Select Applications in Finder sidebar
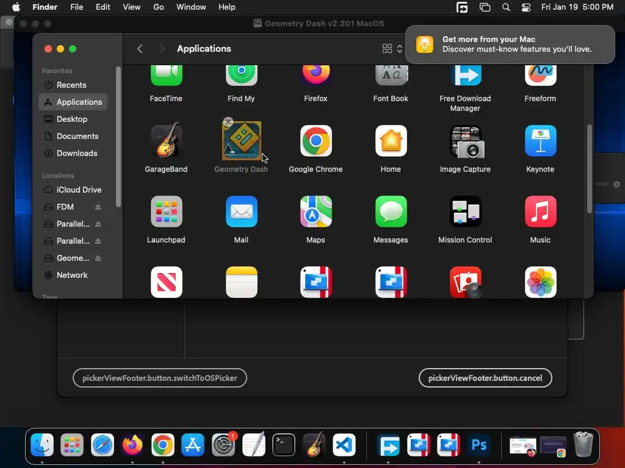The width and height of the screenshot is (625, 468). coord(73,102)
